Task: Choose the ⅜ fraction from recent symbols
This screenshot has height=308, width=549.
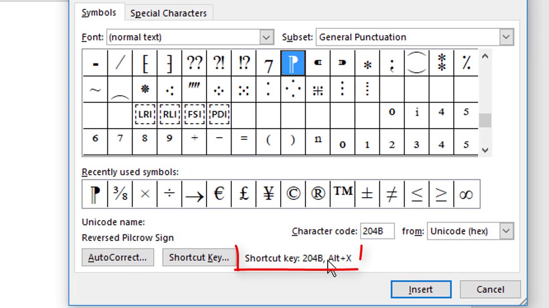Action: [120, 194]
